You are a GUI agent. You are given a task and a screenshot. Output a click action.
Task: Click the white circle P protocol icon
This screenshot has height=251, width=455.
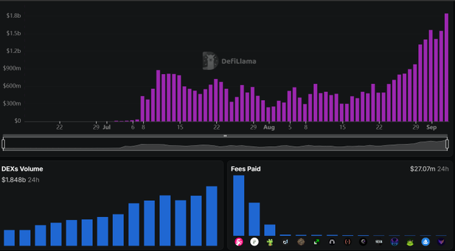[x=254, y=242]
